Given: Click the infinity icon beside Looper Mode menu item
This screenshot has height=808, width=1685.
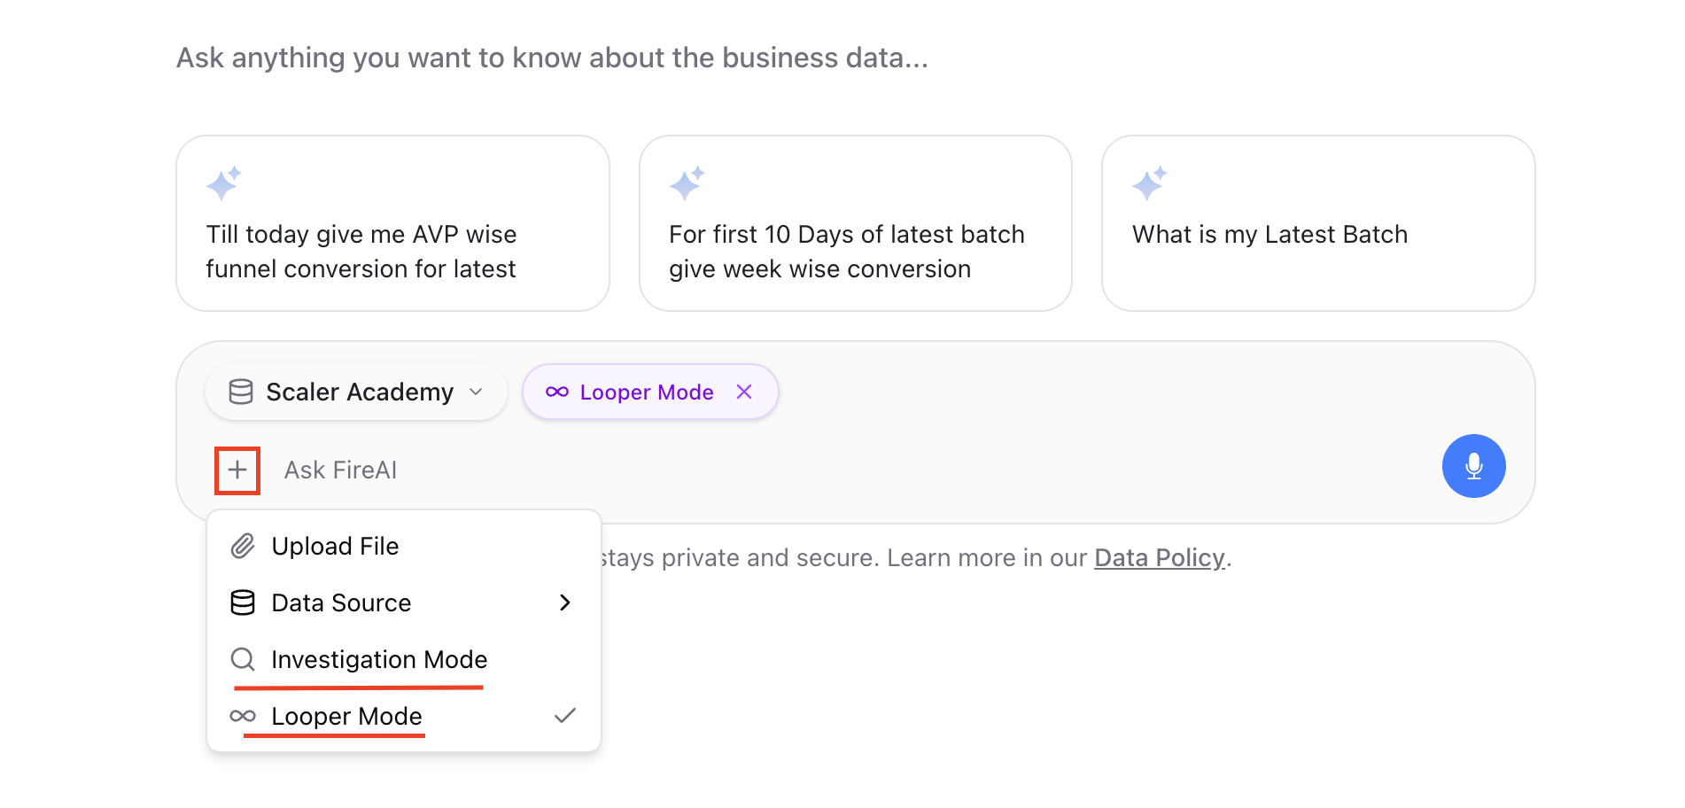Looking at the screenshot, I should click(243, 716).
